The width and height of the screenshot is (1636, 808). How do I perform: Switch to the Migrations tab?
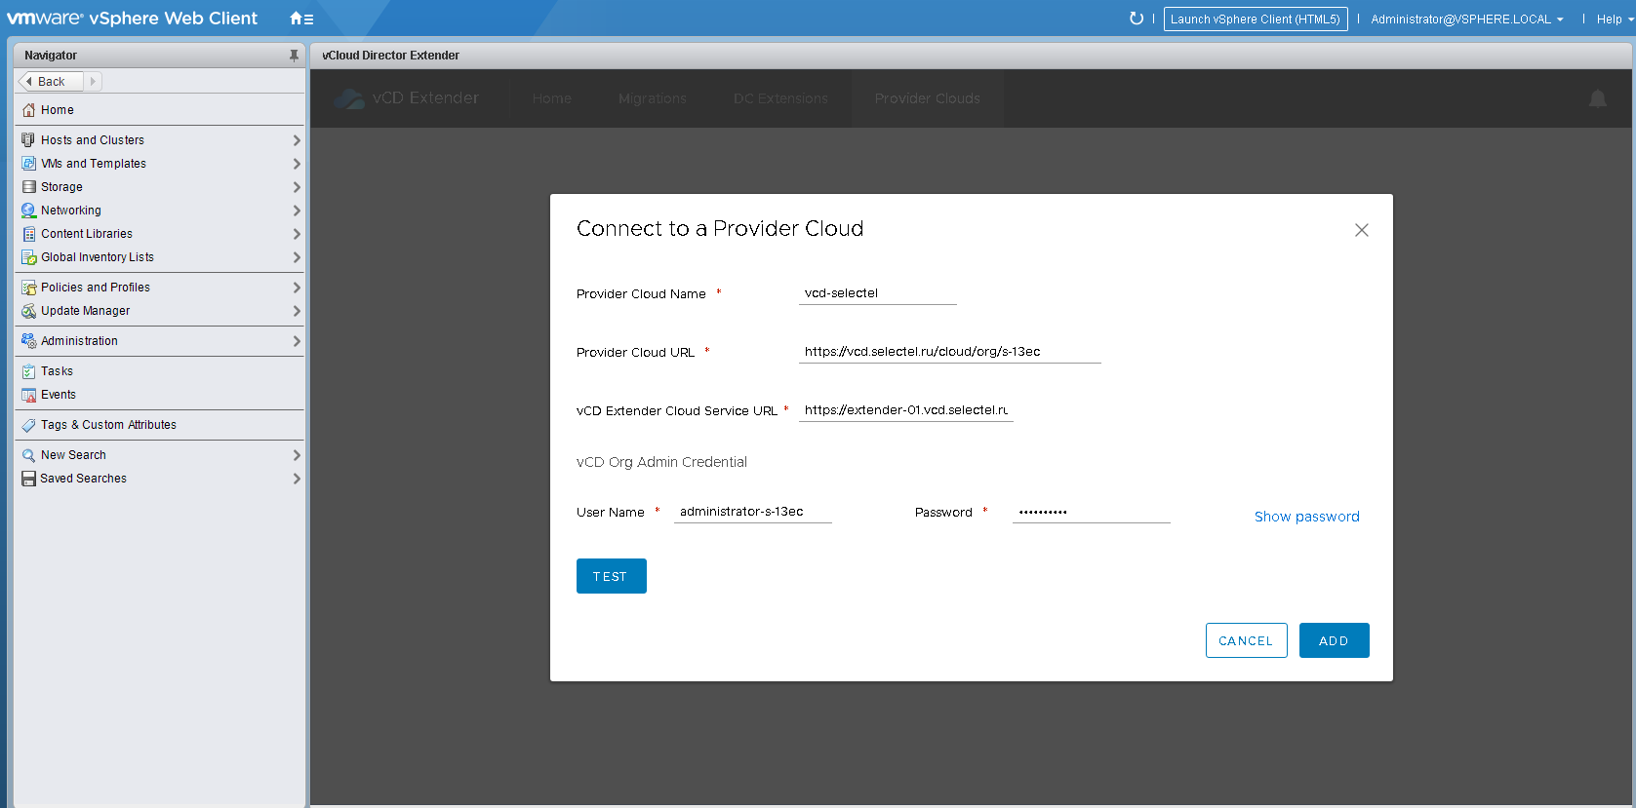(653, 98)
